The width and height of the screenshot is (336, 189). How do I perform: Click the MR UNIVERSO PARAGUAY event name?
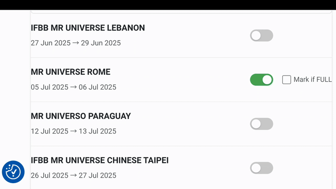tap(81, 116)
